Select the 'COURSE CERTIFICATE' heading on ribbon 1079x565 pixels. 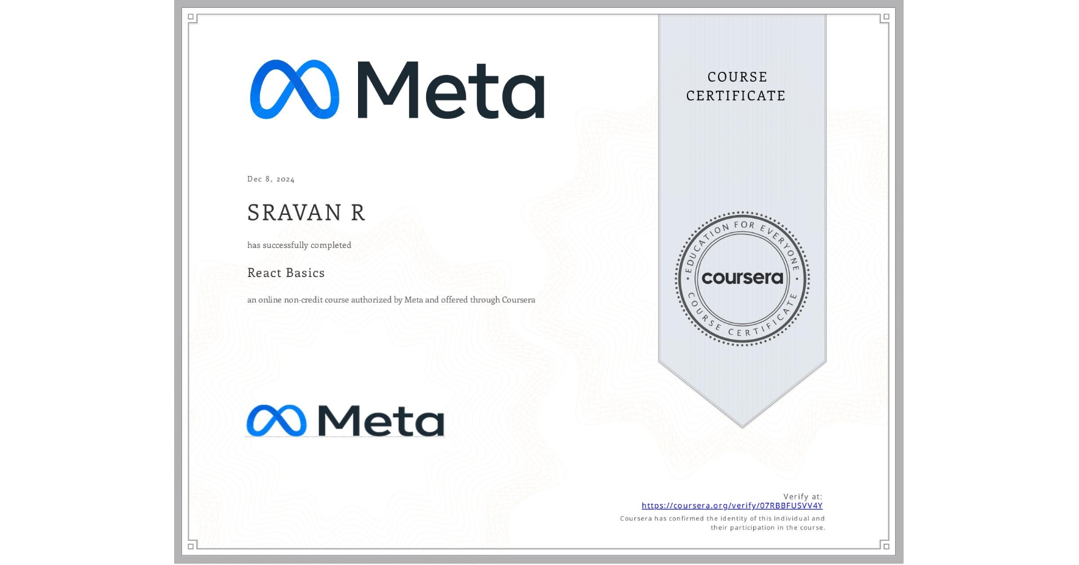(x=735, y=86)
